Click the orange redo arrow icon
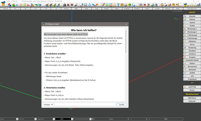Image resolution: width=201 pixels, height=121 pixels. pos(97,5)
